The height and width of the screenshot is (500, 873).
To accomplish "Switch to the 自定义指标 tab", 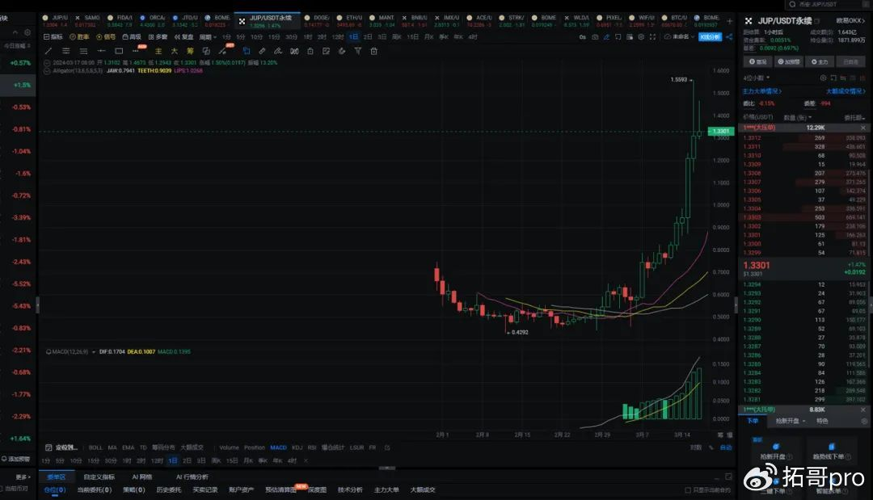I will point(99,477).
